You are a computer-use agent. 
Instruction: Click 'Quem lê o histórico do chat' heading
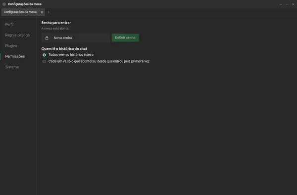point(64,48)
